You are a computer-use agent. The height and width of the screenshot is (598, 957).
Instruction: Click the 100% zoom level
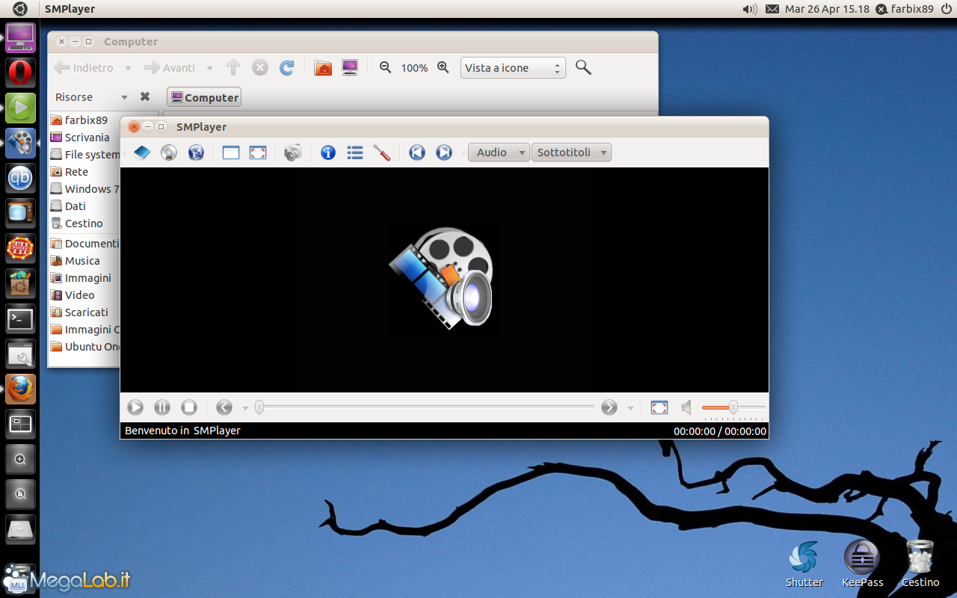click(414, 68)
